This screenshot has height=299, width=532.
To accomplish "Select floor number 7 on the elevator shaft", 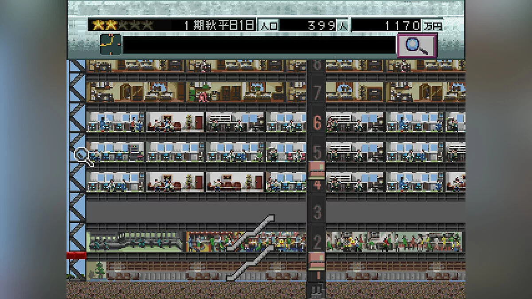I will pyautogui.click(x=317, y=93).
